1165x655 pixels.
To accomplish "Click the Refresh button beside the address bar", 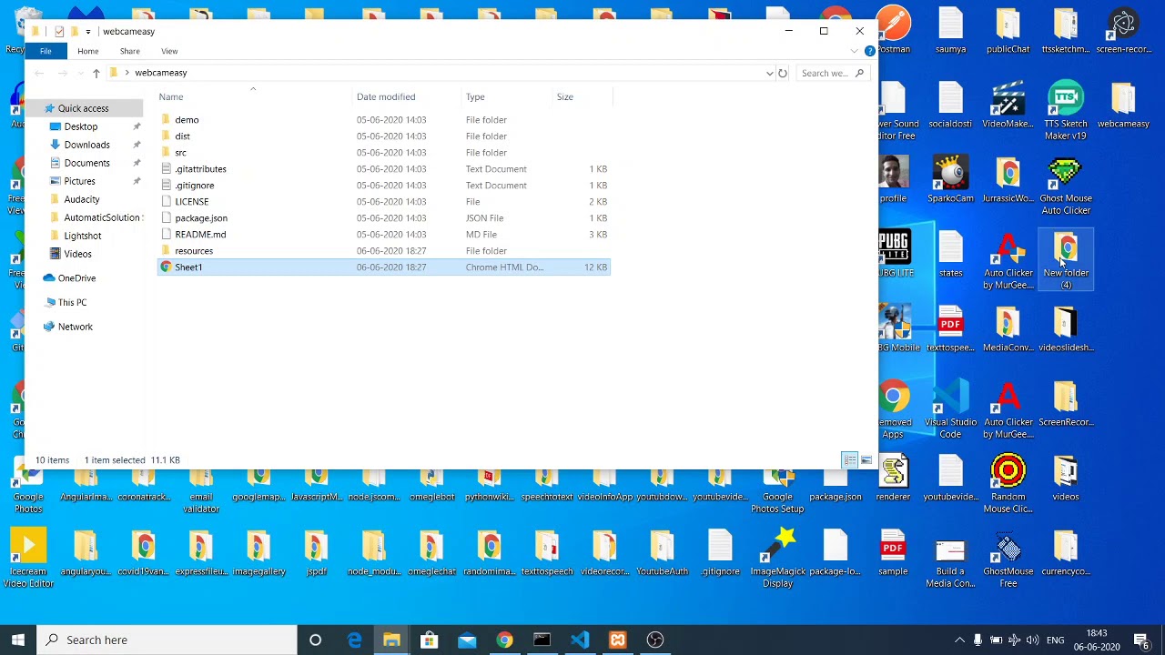I will pos(783,73).
